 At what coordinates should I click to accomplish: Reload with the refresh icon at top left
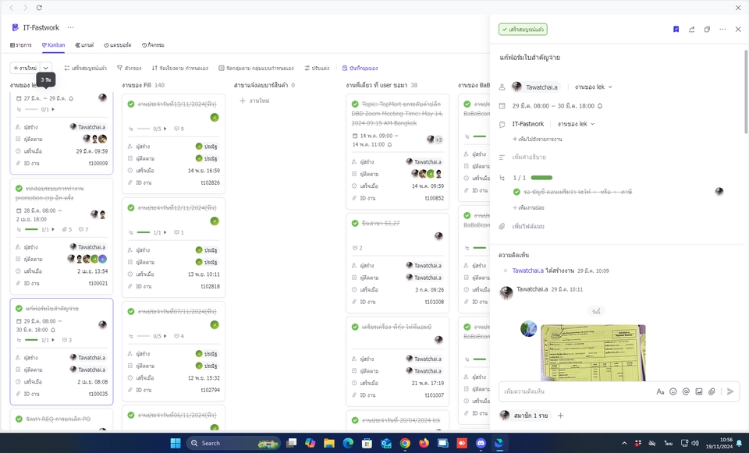coord(39,8)
